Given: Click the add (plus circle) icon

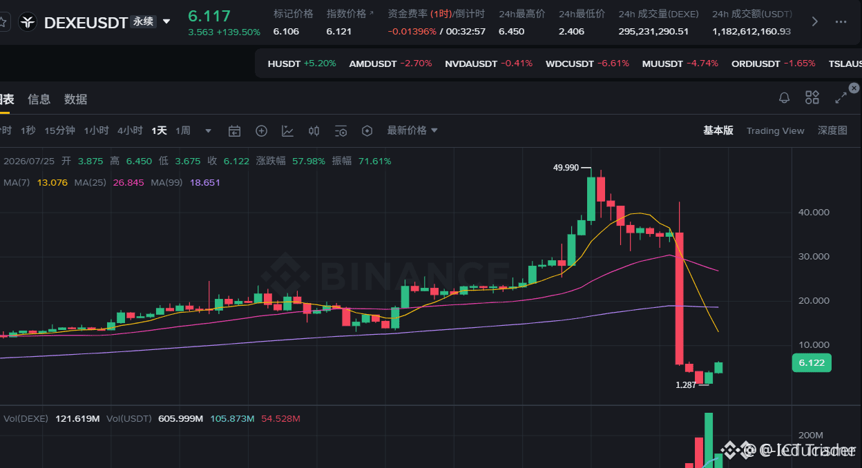Looking at the screenshot, I should tap(261, 131).
